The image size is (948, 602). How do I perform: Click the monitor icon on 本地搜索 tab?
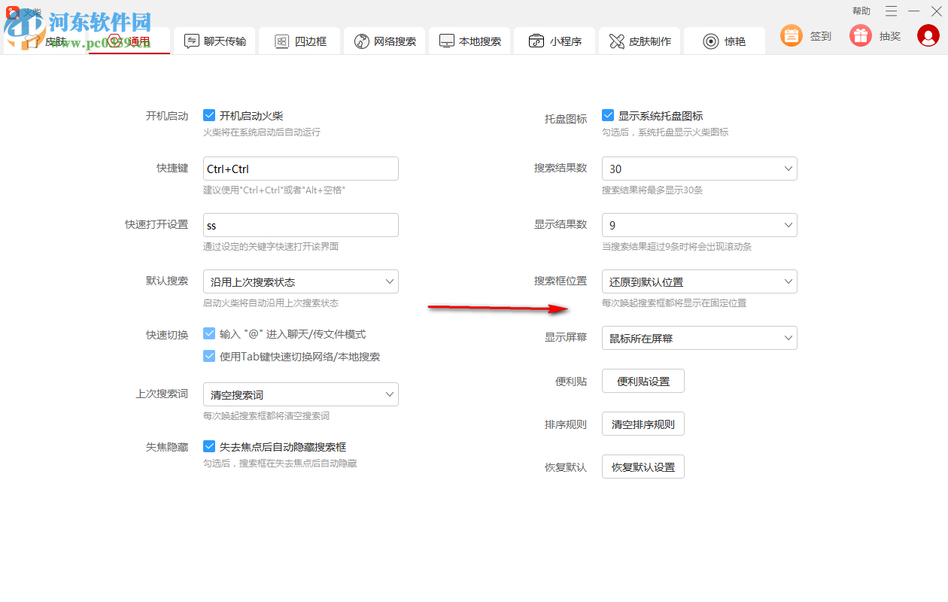pos(447,41)
